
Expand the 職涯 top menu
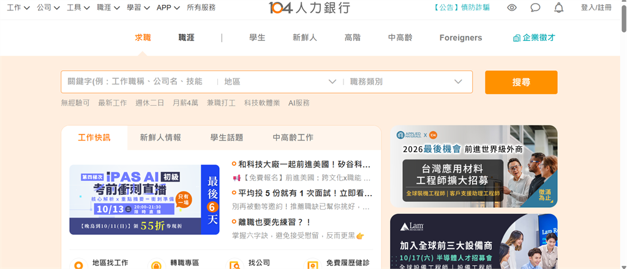click(x=108, y=7)
